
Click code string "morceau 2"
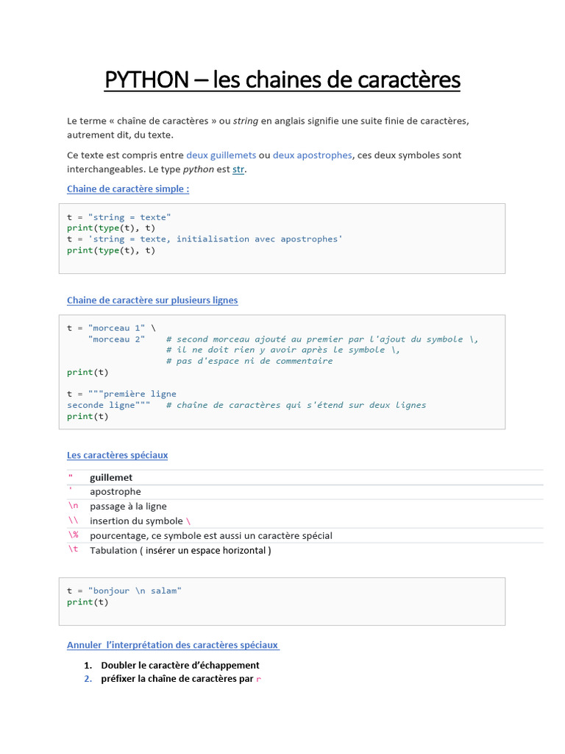tap(116, 339)
